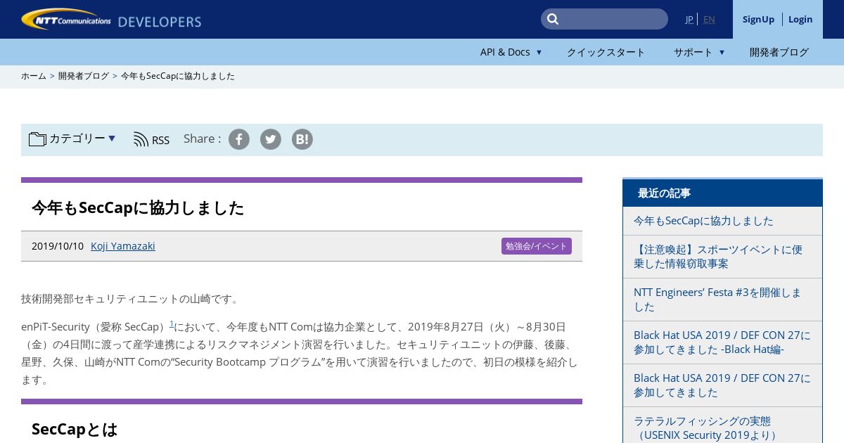
Task: Open Black Hat USA 2019 -Black Hat編- post
Action: pyautogui.click(x=722, y=342)
